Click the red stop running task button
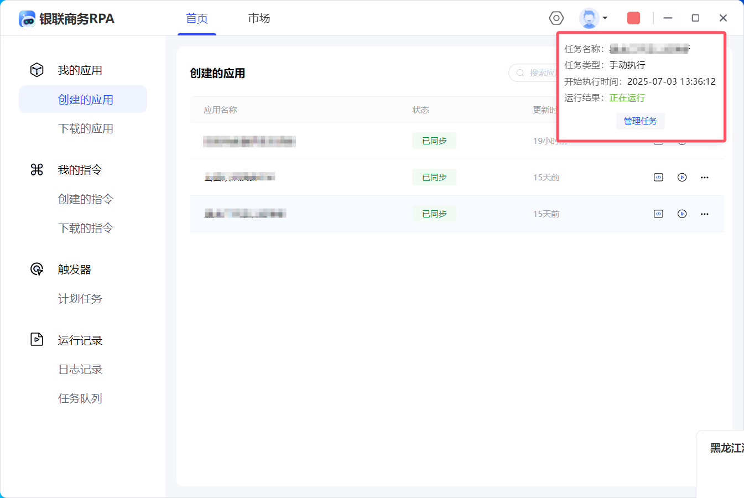744x498 pixels. (x=633, y=18)
